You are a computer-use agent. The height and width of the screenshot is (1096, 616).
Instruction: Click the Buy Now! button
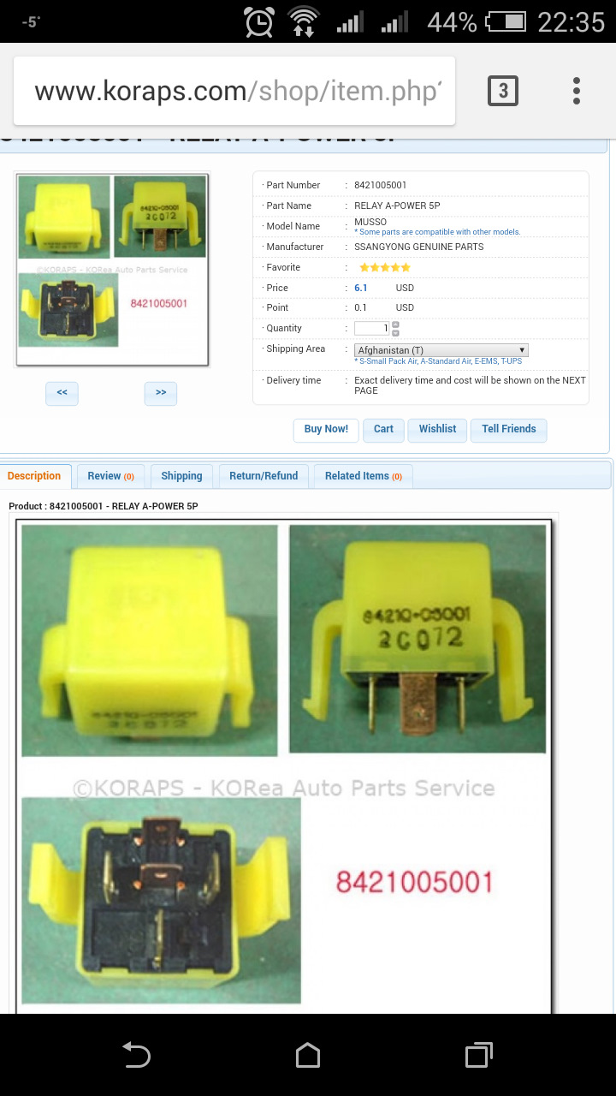tap(326, 430)
